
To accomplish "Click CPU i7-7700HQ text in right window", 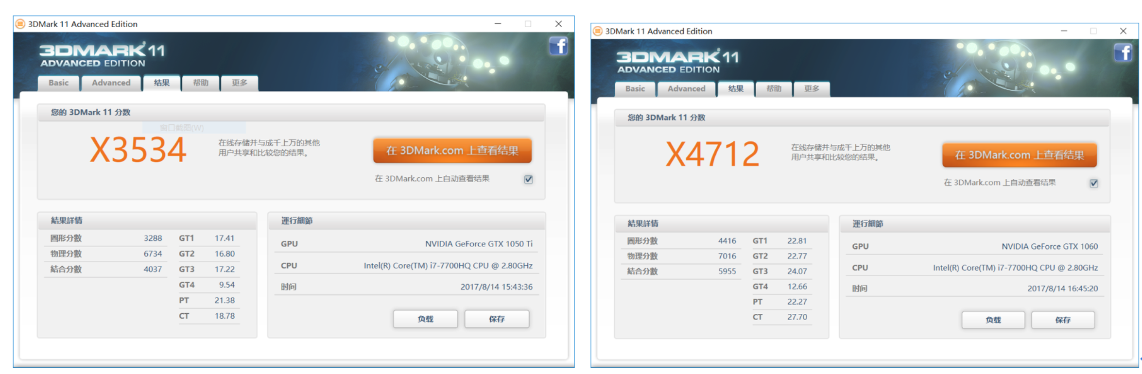I will [x=1015, y=268].
